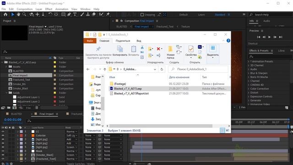293x165 pixels.
Task: Toggle the Details view button in Explorer
Action: (222, 130)
